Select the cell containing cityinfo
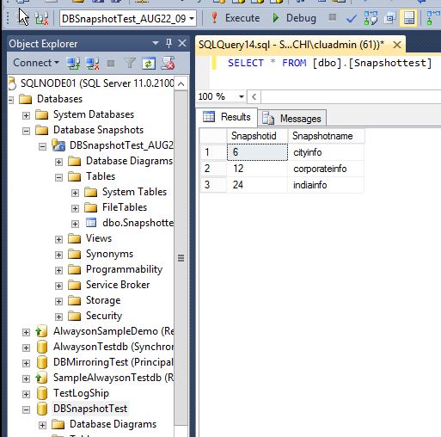441x437 pixels. coord(326,152)
